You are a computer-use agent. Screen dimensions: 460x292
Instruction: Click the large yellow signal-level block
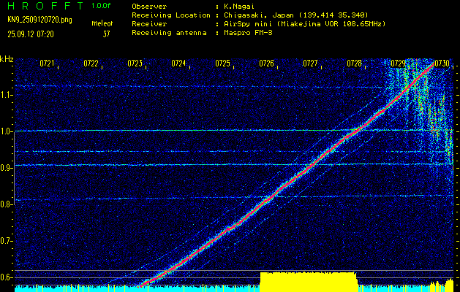click(309, 282)
